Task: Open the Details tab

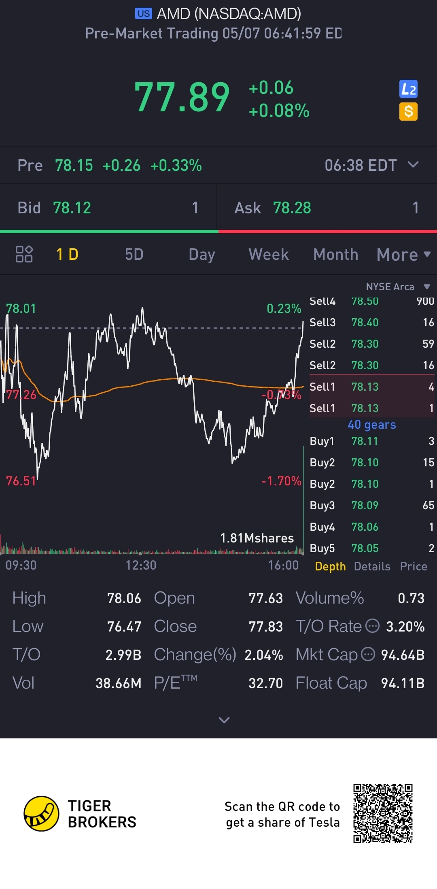Action: click(372, 566)
